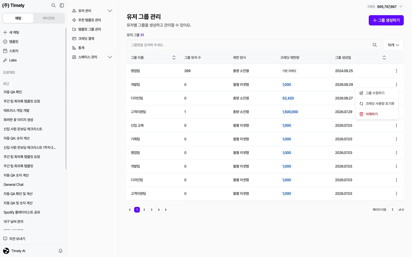
Task: Click credit limit value 1,500,000
Action: 290,112
